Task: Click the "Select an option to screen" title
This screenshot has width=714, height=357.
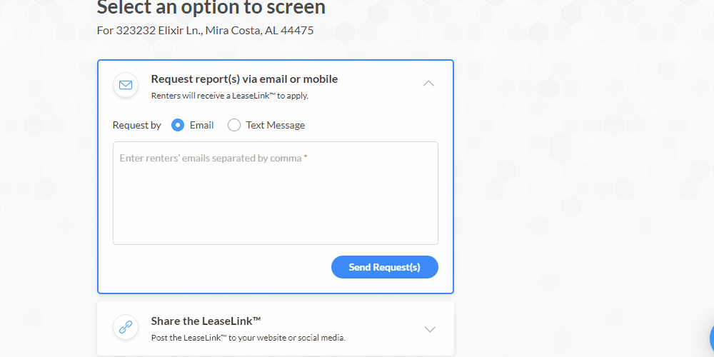Action: 211,7
